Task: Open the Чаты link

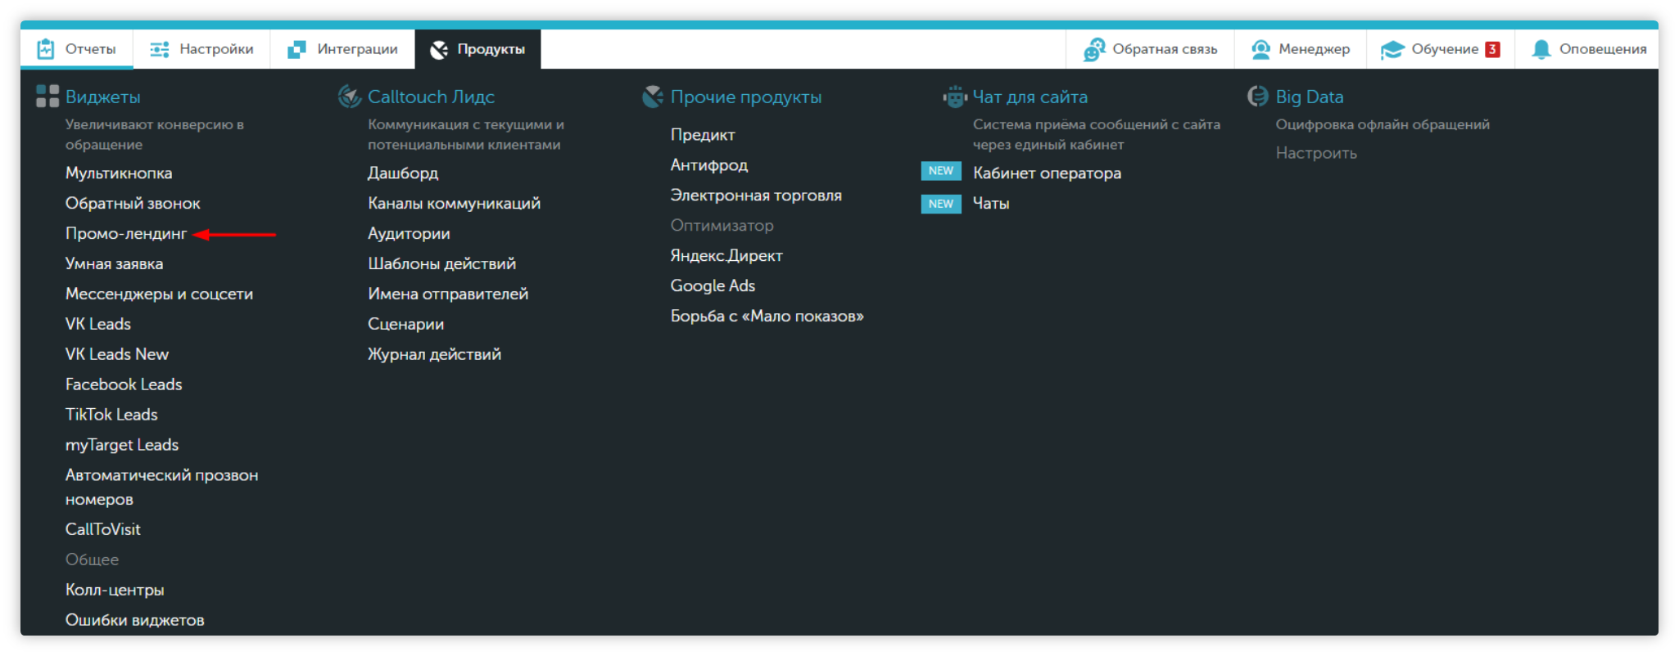Action: [x=991, y=203]
